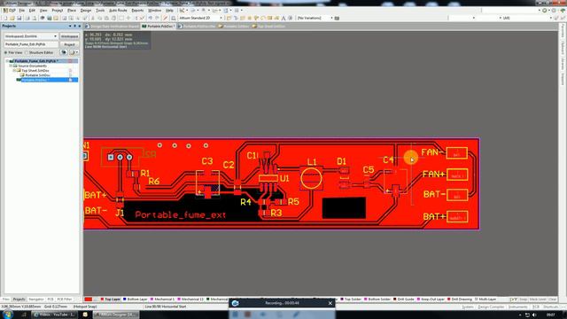Click the cut scissors toolbar icon
Viewport: 567px width, 319px height.
point(92,18)
